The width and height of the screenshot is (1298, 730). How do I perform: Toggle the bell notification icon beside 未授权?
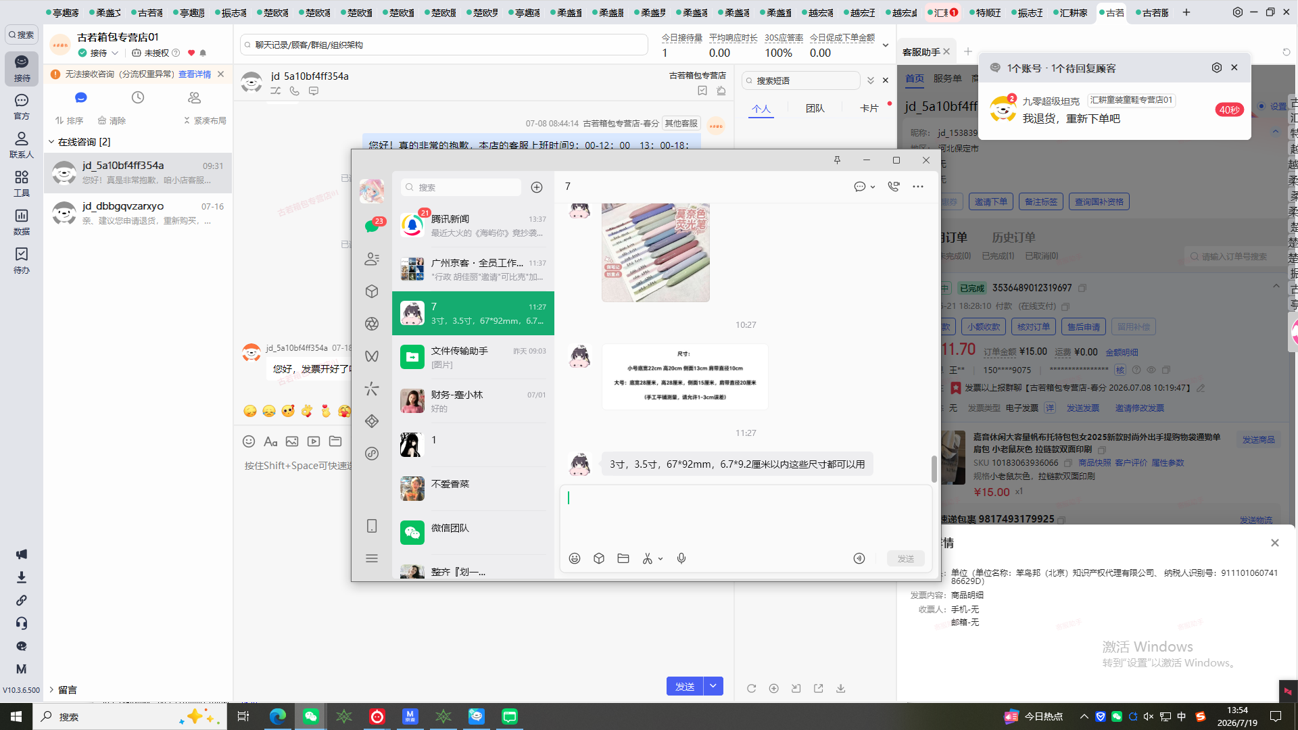[x=203, y=53]
